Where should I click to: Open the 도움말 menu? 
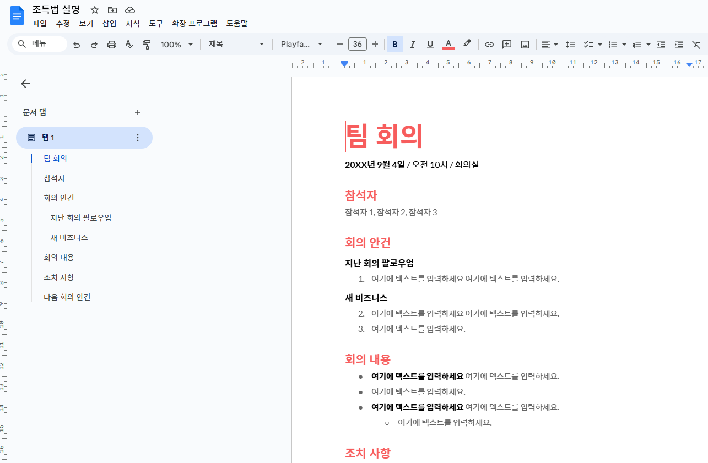[x=237, y=24]
